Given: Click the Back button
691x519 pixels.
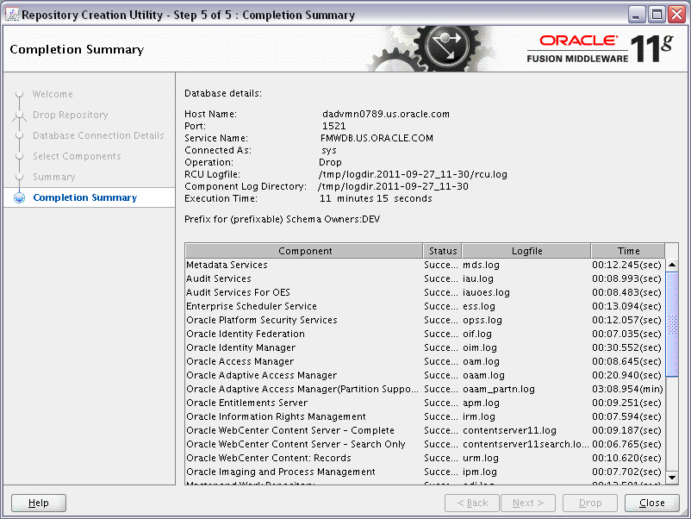Looking at the screenshot, I should 471,503.
